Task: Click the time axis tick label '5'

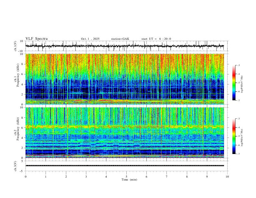Action: click(x=126, y=177)
